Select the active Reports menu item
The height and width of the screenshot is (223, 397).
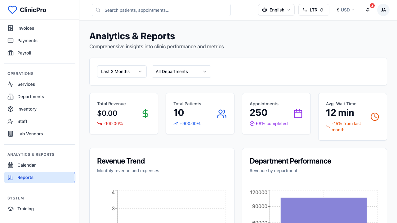click(40, 177)
